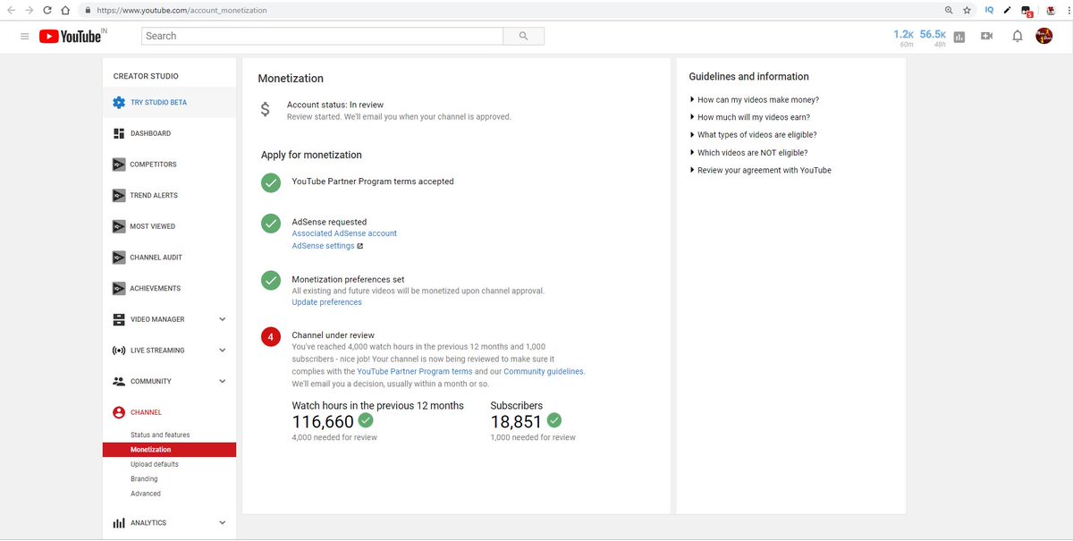This screenshot has height=541, width=1073.
Task: Click the 56.5K 48h views stat
Action: point(933,37)
